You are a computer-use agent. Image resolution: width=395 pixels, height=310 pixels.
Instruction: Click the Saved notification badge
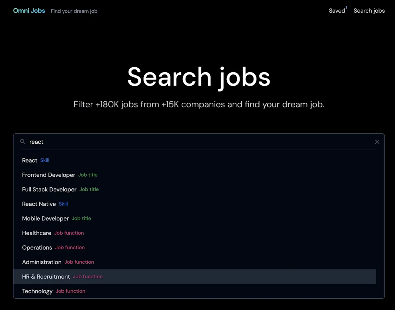(x=346, y=7)
